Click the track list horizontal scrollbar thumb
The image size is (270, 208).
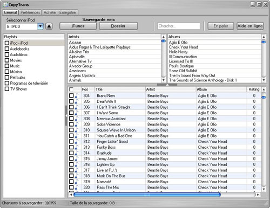coord(147,195)
